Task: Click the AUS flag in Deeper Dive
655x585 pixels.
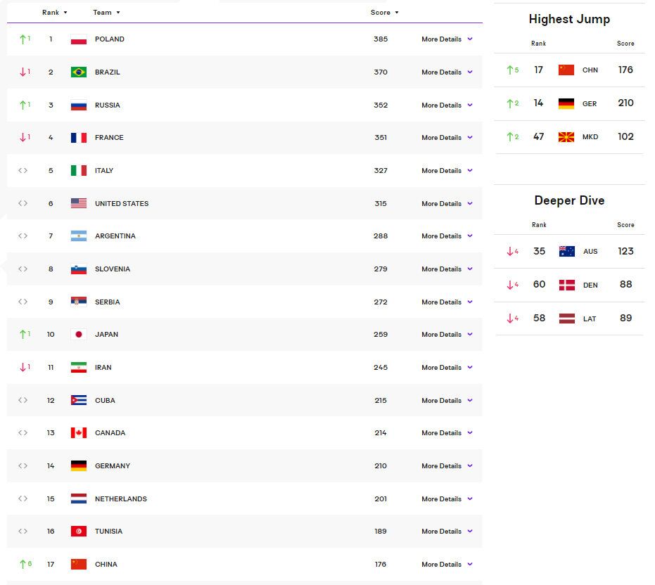Action: 566,251
